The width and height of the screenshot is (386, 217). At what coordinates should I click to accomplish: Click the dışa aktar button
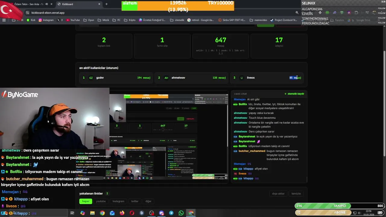(x=278, y=193)
